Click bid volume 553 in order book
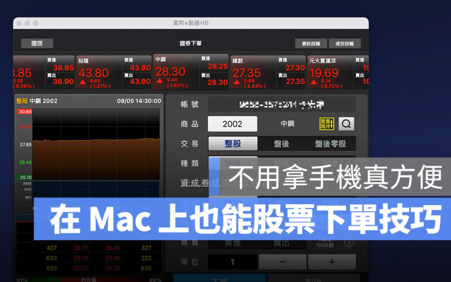Image resolution: width=451 pixels, height=282 pixels. pyautogui.click(x=51, y=268)
